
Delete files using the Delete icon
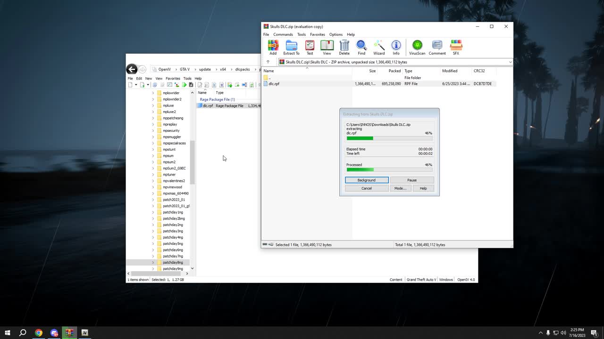click(x=344, y=47)
